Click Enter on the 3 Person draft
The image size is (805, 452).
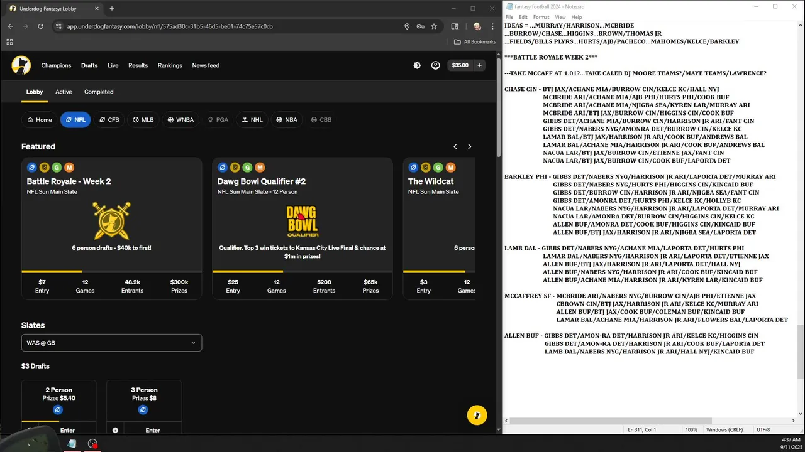153,431
